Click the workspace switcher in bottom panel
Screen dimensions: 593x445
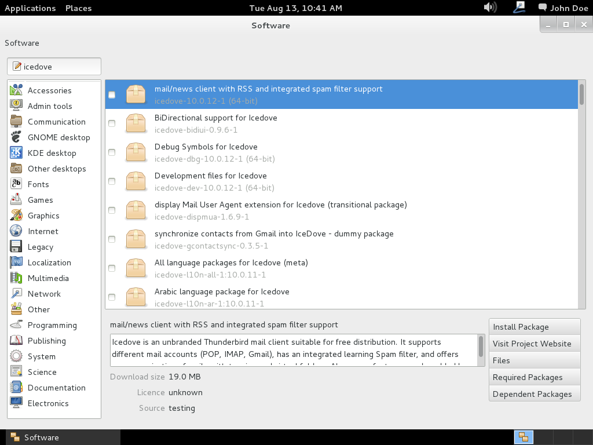[524, 437]
